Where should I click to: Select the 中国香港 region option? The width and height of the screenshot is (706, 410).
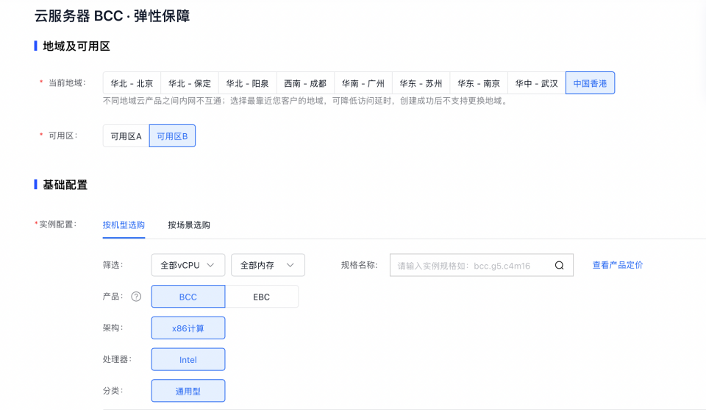coord(591,83)
